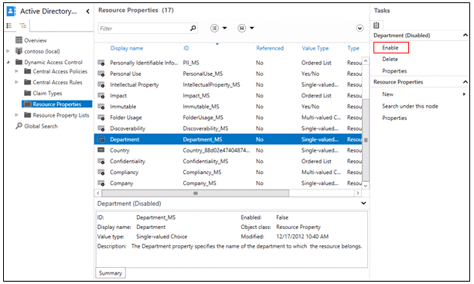This screenshot has width=474, height=284.
Task: Collapse the Dynamic Access Control node
Action: 9,62
